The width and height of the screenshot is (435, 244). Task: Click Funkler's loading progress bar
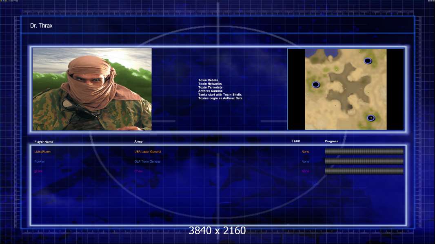[x=364, y=161]
